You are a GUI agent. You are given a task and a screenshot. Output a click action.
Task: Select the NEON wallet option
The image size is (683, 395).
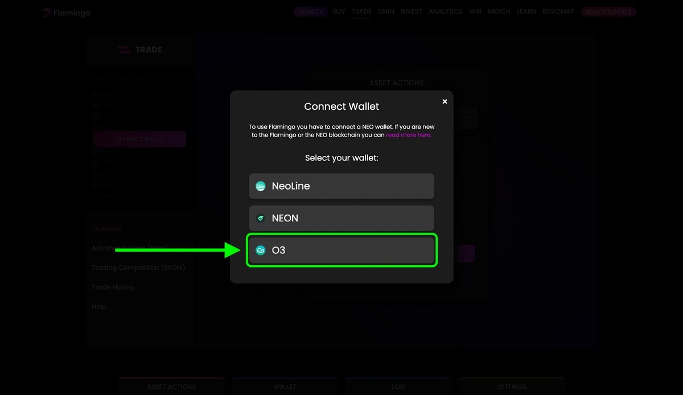click(341, 217)
